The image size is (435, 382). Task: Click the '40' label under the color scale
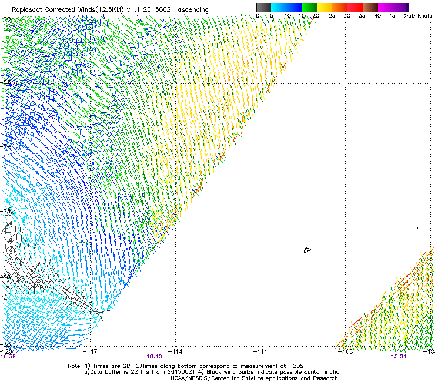(x=377, y=16)
